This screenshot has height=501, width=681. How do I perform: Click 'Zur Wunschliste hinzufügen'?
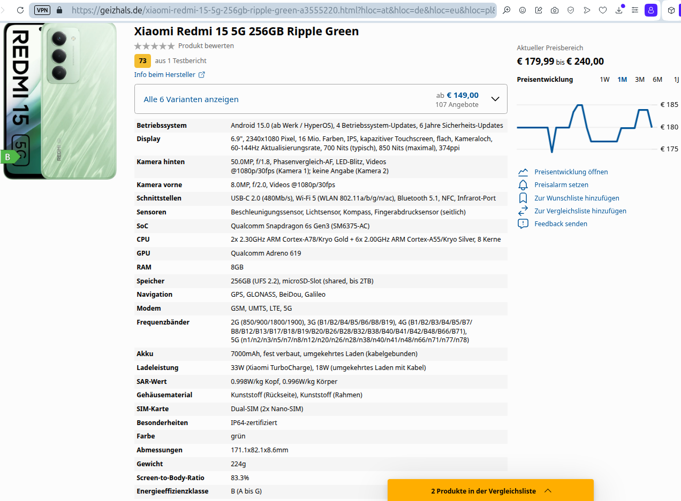click(x=577, y=198)
